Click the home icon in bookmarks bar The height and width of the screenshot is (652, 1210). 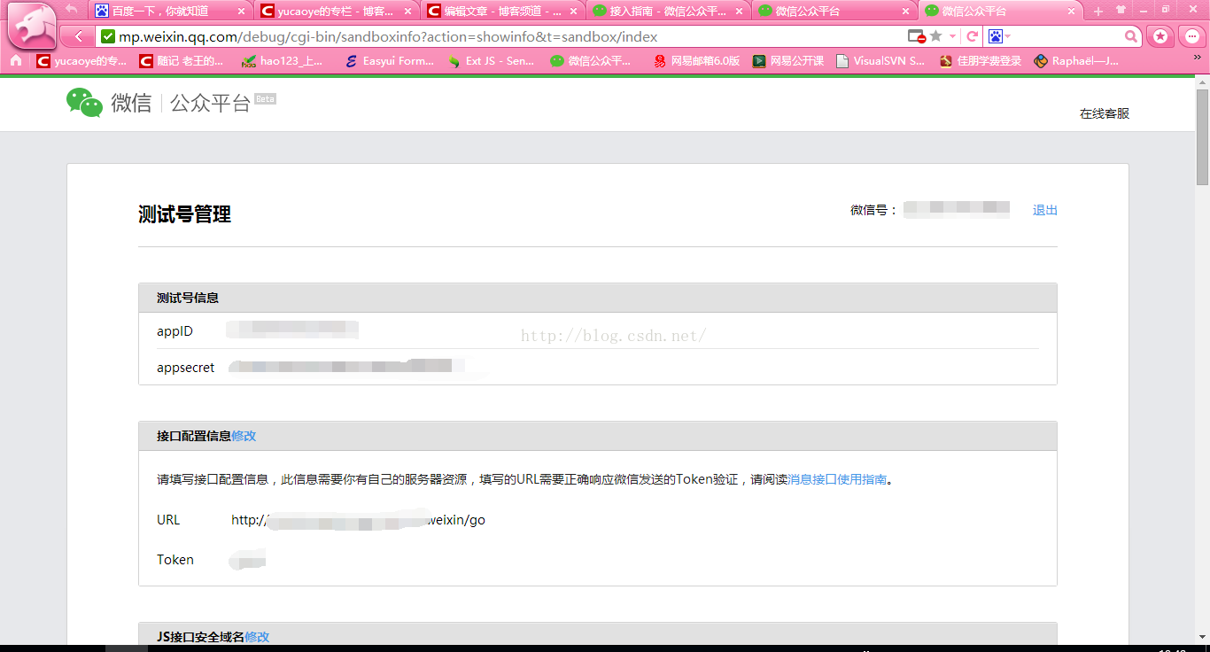(x=15, y=61)
